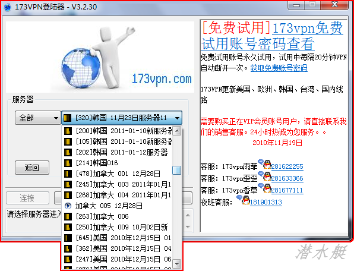The height and width of the screenshot is (271, 354).
Task: Click signal icon beside [362]美国 entry
Action: [x=68, y=248]
